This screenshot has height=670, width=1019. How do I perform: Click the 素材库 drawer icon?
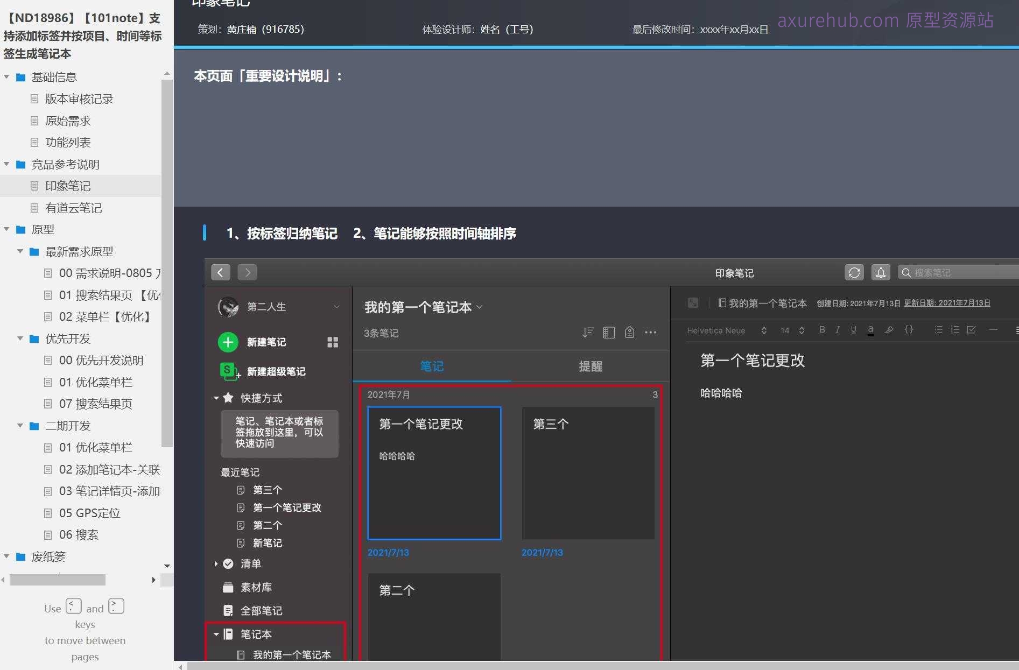click(228, 587)
